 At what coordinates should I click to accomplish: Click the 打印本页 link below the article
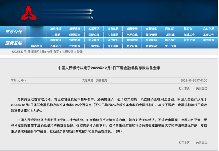click(x=184, y=142)
